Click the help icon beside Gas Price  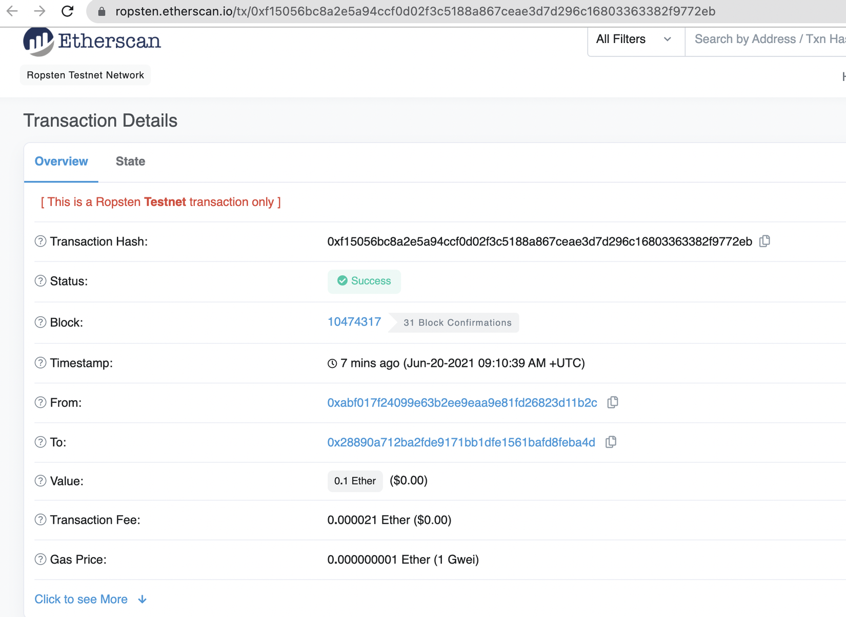pyautogui.click(x=41, y=559)
